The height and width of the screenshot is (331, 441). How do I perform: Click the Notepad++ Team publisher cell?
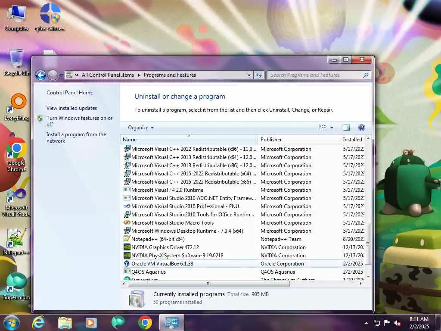(x=281, y=239)
